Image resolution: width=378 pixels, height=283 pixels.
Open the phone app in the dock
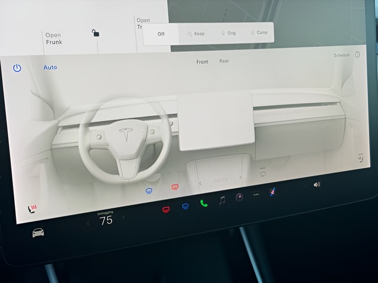(204, 203)
